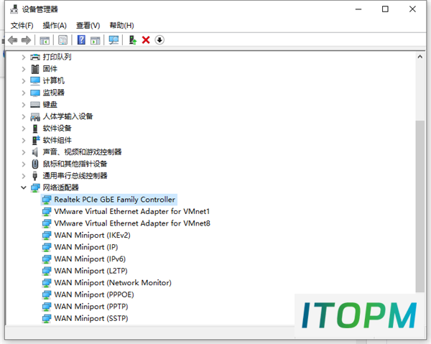The height and width of the screenshot is (344, 431).
Task: Click the 人体学输入设备 icon
Action: (35, 117)
